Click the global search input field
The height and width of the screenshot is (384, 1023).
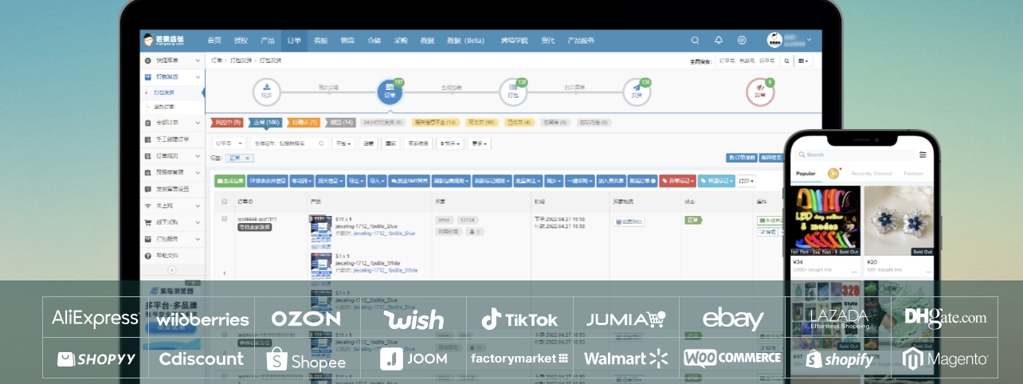(747, 61)
